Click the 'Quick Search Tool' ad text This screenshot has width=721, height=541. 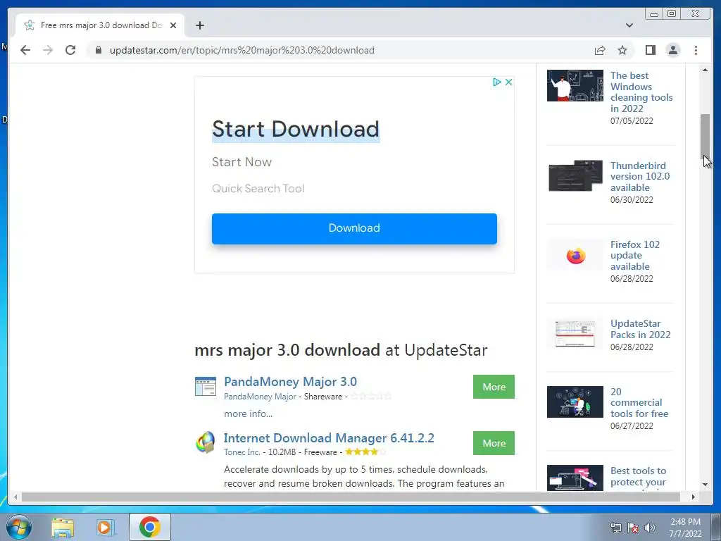coord(258,189)
